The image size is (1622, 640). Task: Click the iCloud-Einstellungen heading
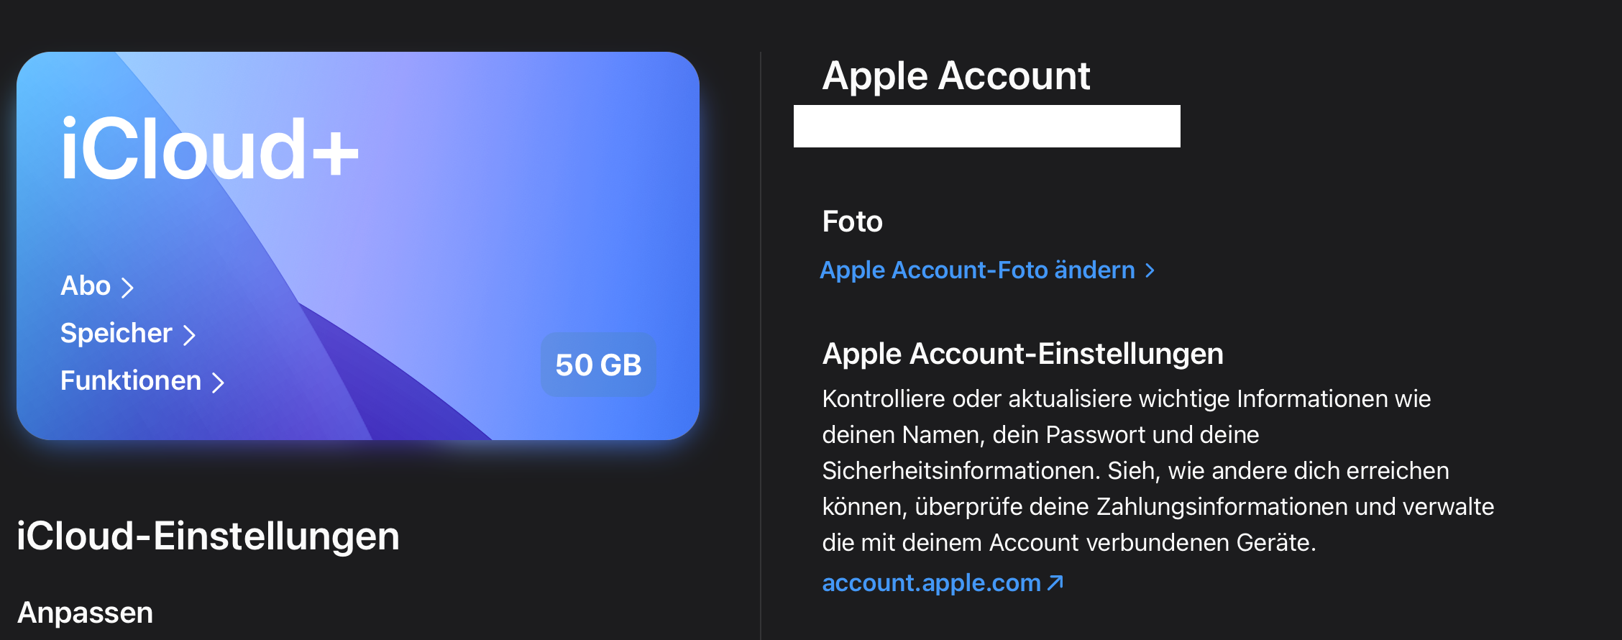[x=208, y=536]
